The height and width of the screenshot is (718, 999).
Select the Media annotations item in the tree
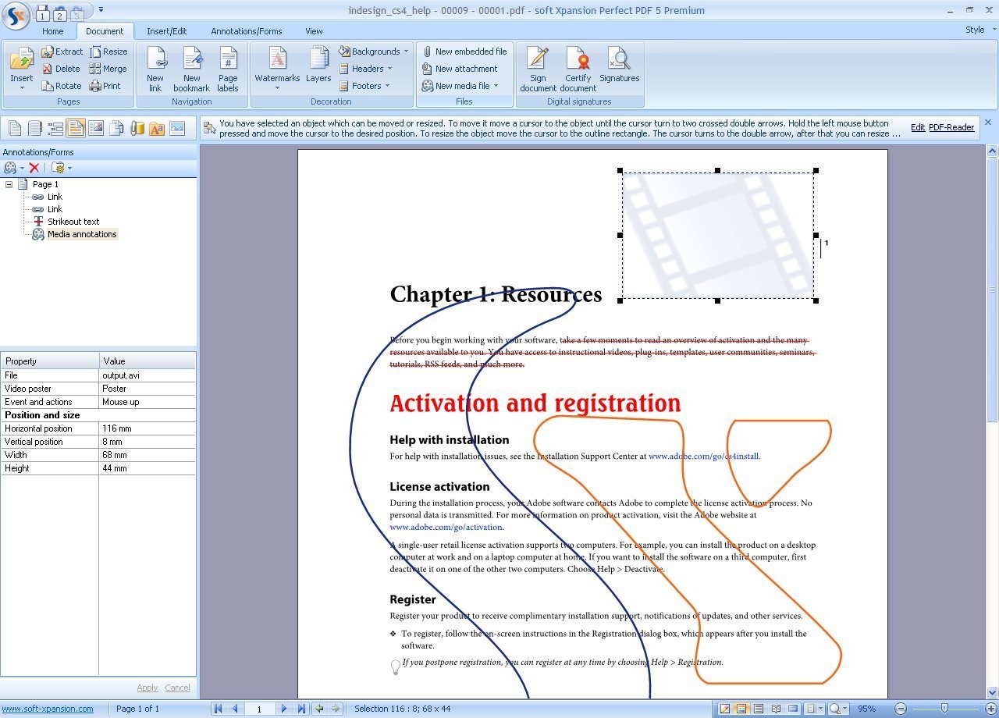(x=82, y=234)
